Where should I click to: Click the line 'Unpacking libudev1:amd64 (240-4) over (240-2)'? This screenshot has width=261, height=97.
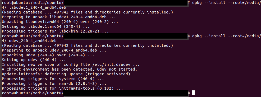click(60, 22)
